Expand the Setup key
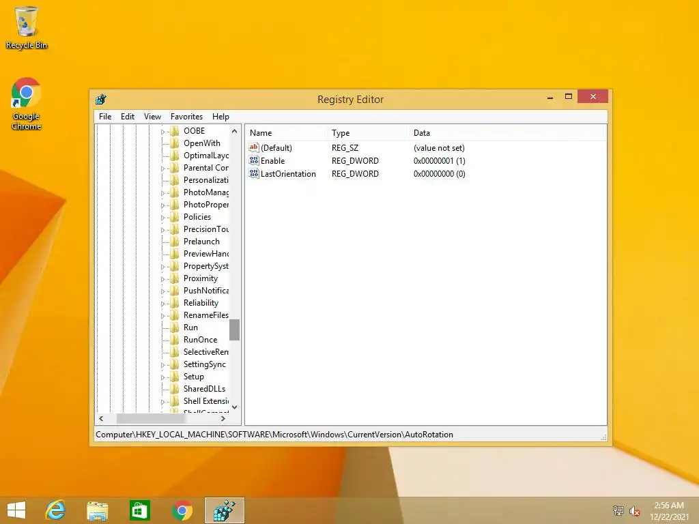Image resolution: width=699 pixels, height=524 pixels. [x=162, y=377]
